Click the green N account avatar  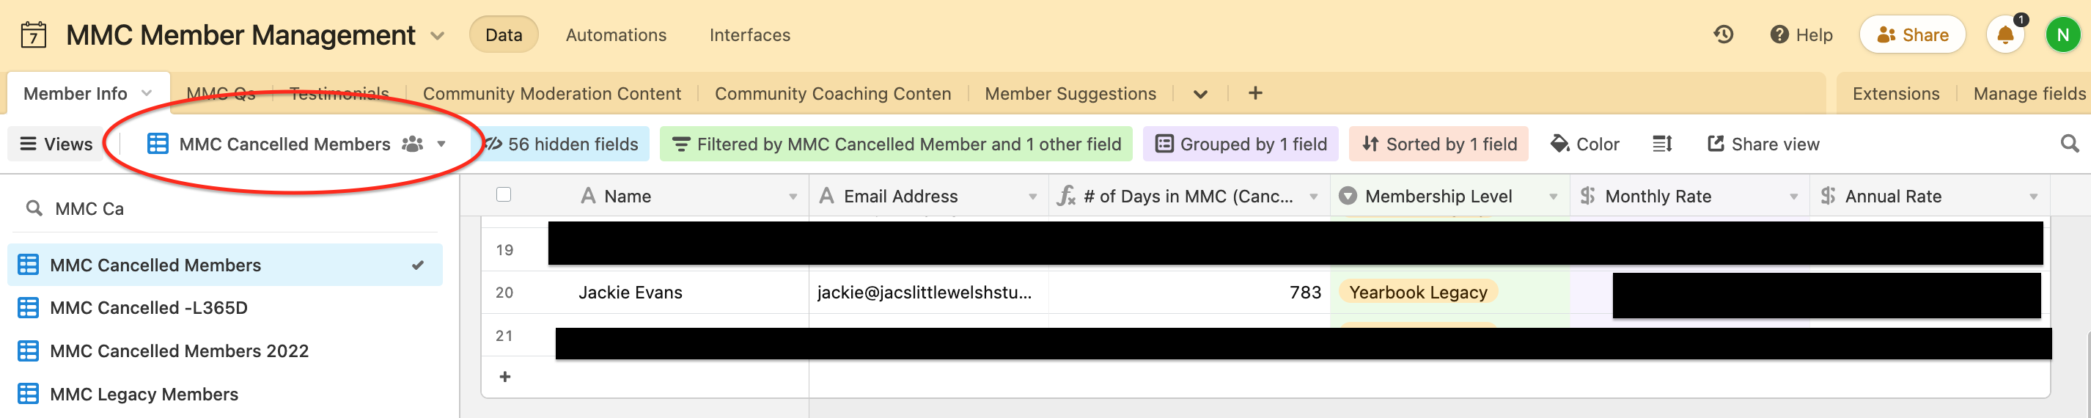pyautogui.click(x=2062, y=35)
